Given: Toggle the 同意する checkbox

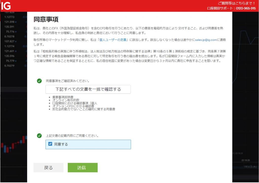Looking at the screenshot, I should pos(50,144).
